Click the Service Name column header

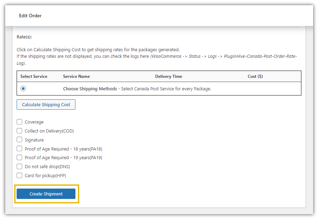click(x=76, y=76)
